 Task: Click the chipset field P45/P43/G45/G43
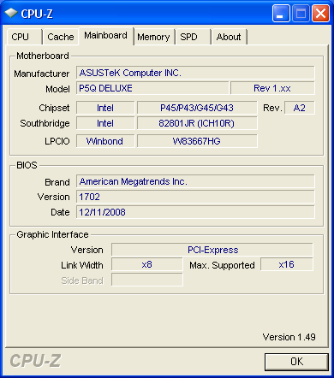(197, 108)
